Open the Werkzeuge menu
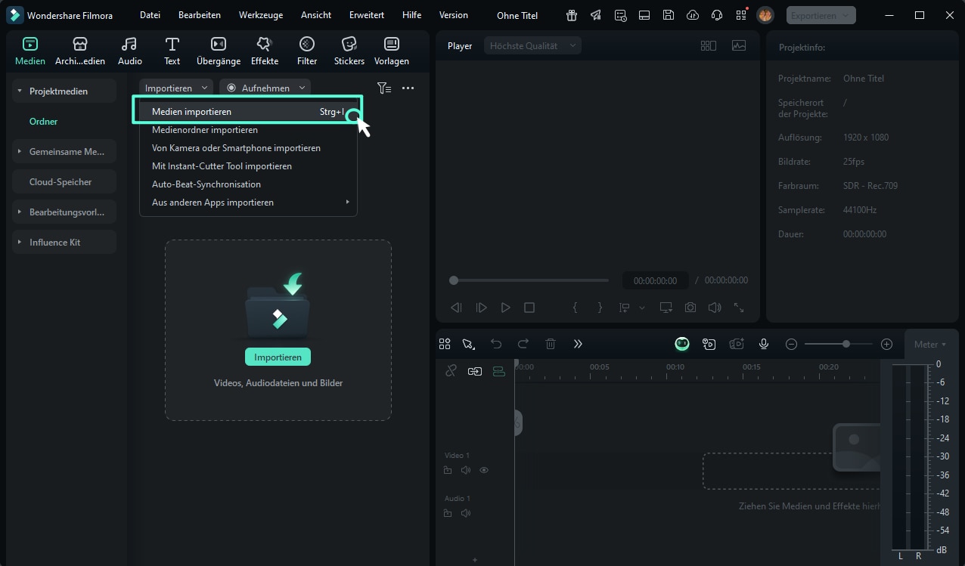Screen dimensions: 965x566 pyautogui.click(x=260, y=15)
